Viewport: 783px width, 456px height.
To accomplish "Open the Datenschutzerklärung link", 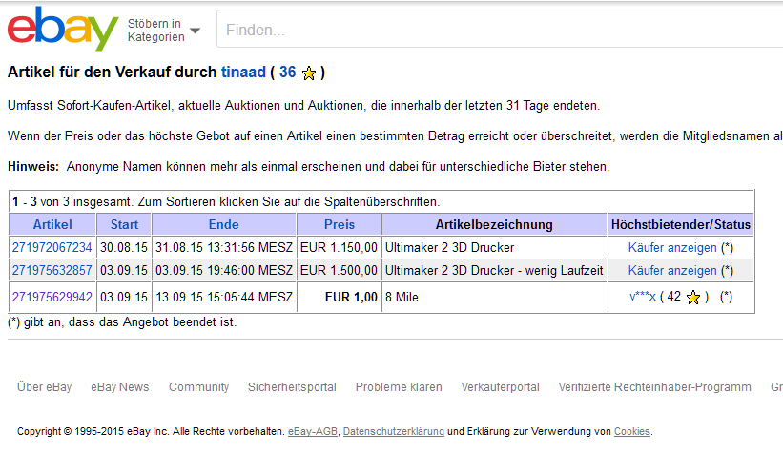I will click(x=393, y=432).
